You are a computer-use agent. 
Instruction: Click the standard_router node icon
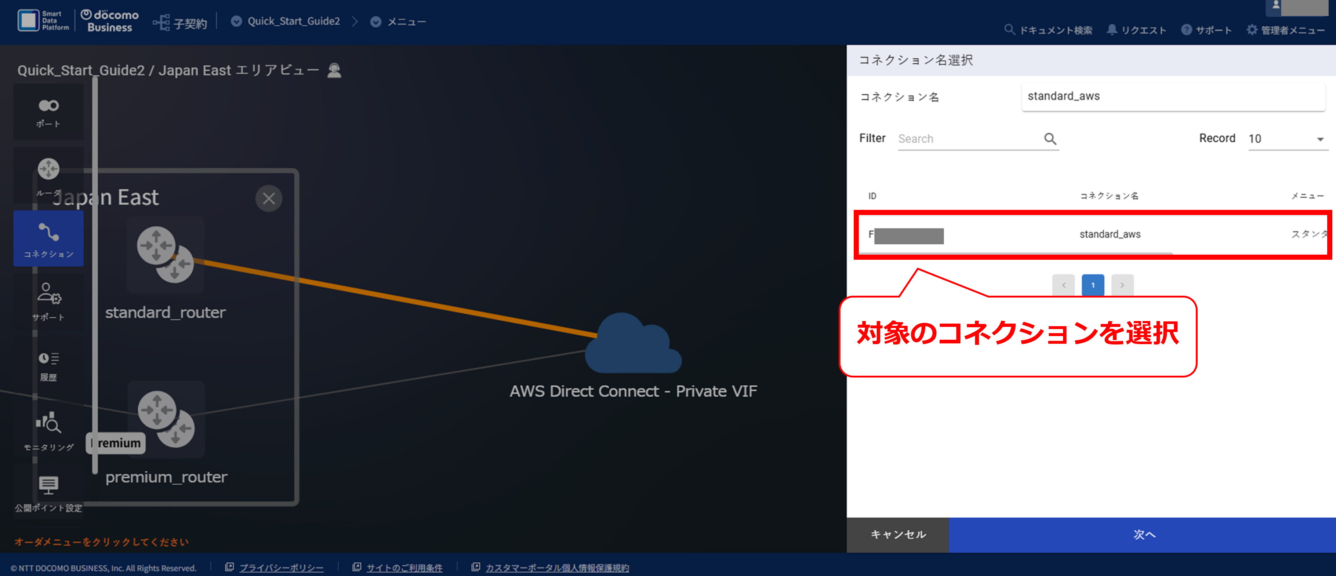coord(166,255)
